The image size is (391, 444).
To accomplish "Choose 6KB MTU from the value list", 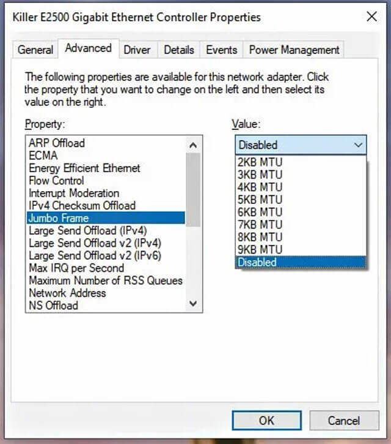I will 301,212.
